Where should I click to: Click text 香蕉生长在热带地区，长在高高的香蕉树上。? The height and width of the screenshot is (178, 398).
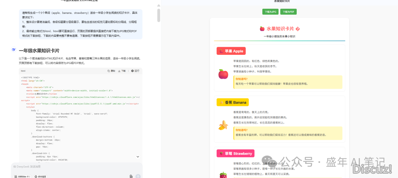click(259, 123)
